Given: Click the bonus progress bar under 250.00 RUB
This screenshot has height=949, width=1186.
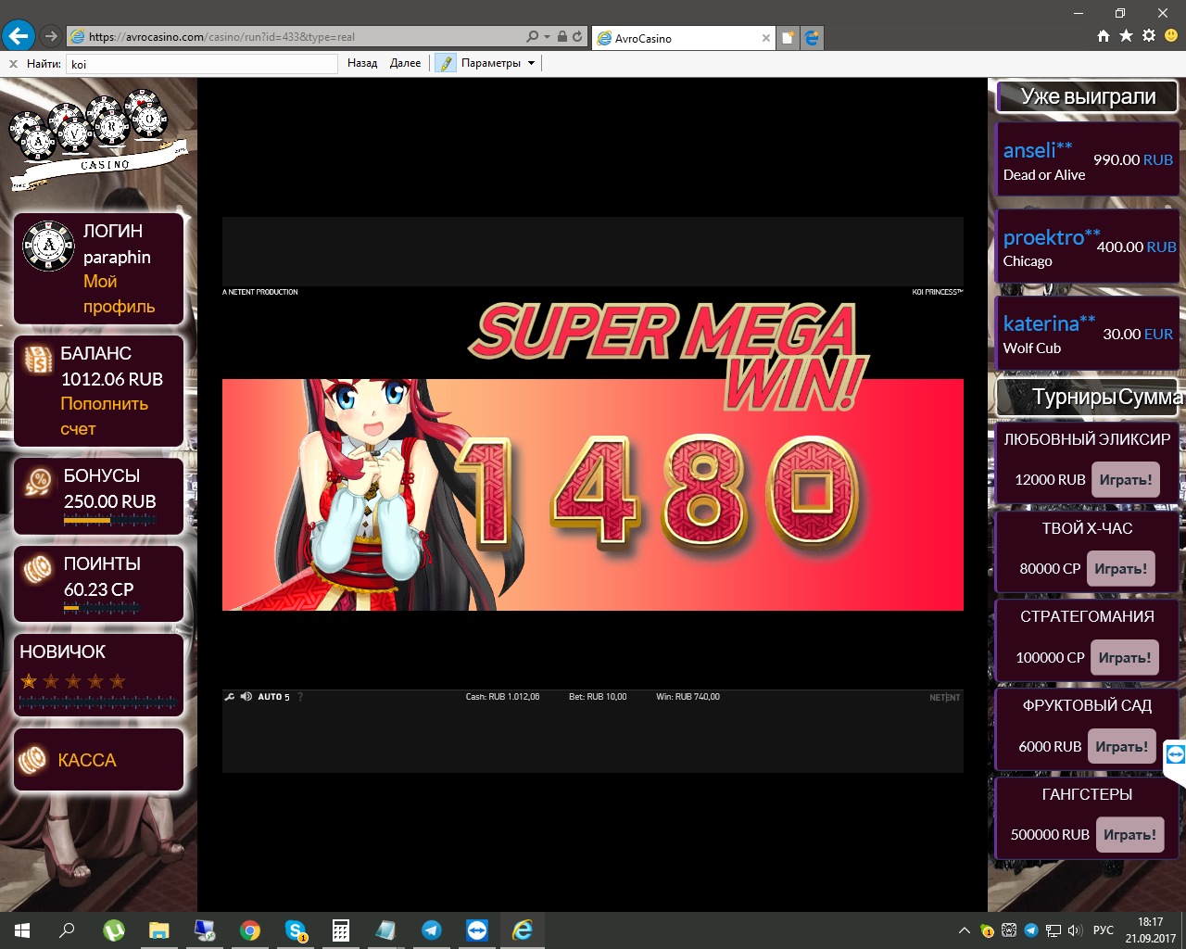Looking at the screenshot, I should click(110, 521).
